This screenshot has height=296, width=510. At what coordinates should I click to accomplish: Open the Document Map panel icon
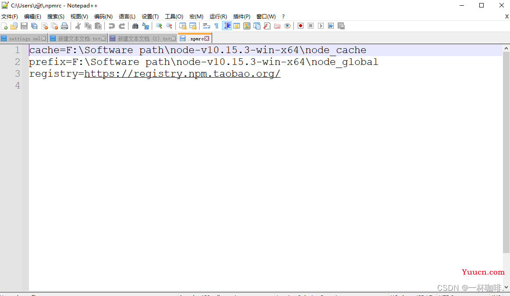point(247,26)
